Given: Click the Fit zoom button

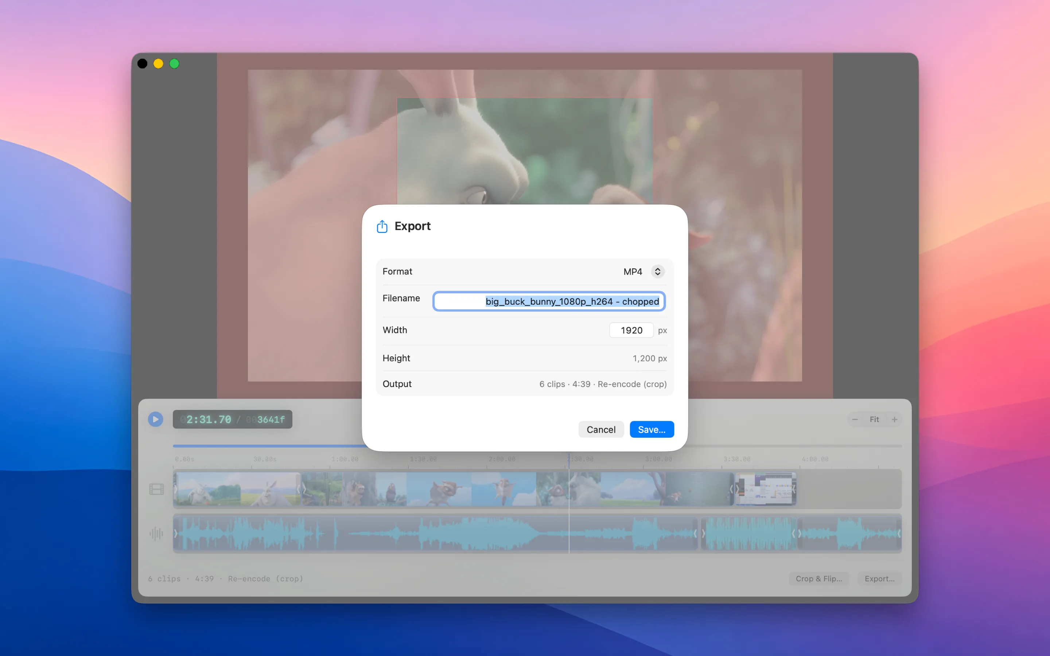Looking at the screenshot, I should 874,419.
